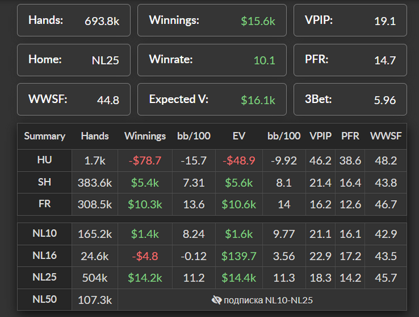Click the crossed-out eye icon in NL50 row
Viewport: 419px width, 317px height.
[217, 300]
